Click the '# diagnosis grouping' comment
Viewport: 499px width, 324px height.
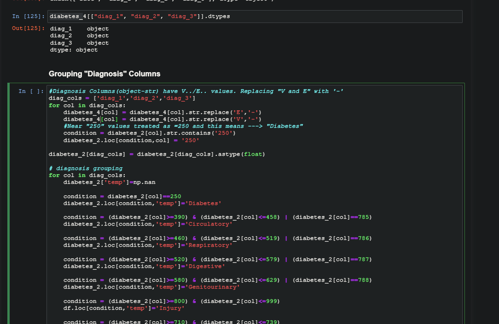(86, 168)
